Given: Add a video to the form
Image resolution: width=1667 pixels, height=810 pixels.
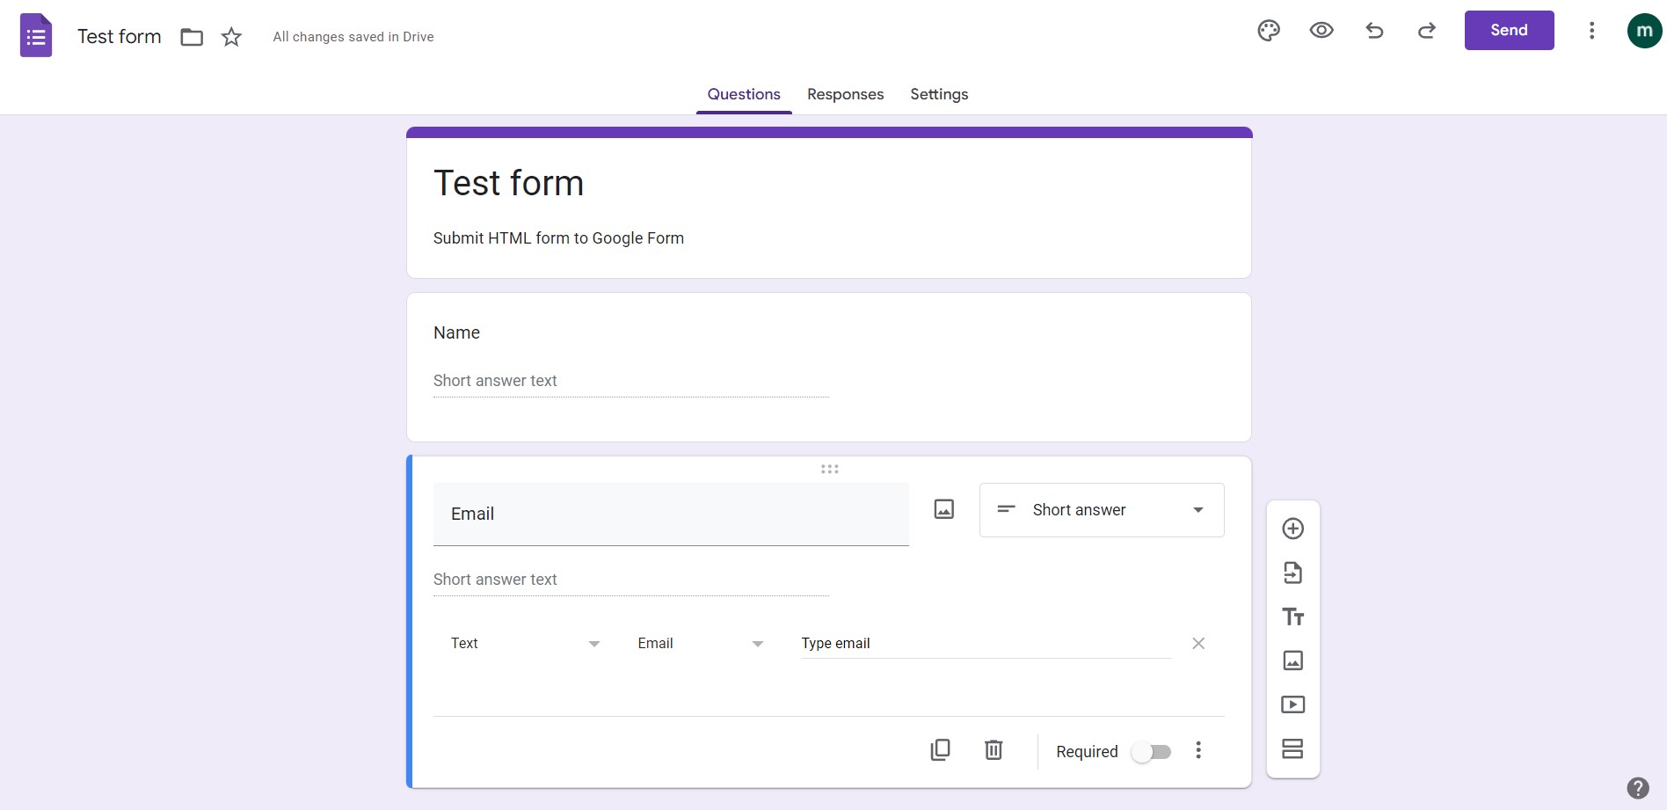Looking at the screenshot, I should (1292, 704).
